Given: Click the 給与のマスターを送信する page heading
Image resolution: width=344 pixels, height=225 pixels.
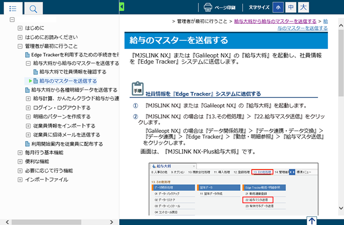Looking at the screenshot, I should 179,41.
